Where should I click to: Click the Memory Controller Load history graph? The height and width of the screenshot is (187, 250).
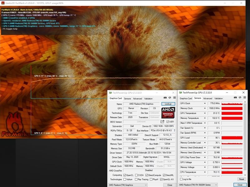232,143
